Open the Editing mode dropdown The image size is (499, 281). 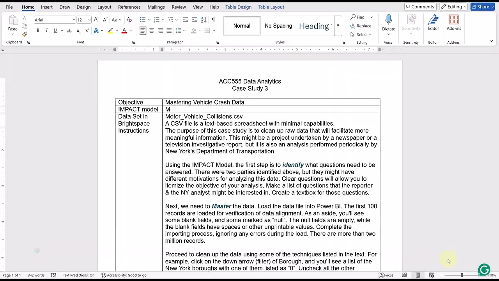[x=454, y=7]
